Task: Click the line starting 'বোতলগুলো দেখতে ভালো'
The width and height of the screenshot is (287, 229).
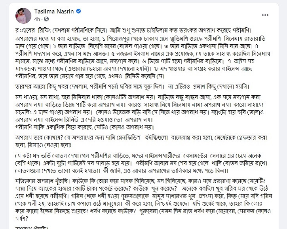Action: 122,171
